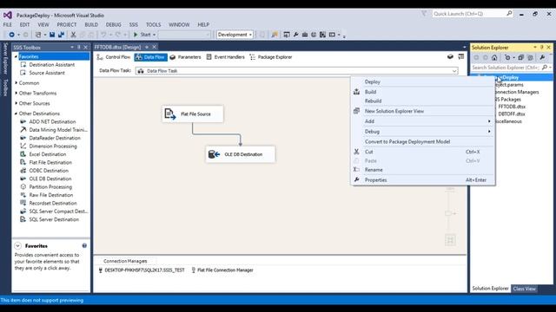Click the SQL Server database connection manager icon

101,270
